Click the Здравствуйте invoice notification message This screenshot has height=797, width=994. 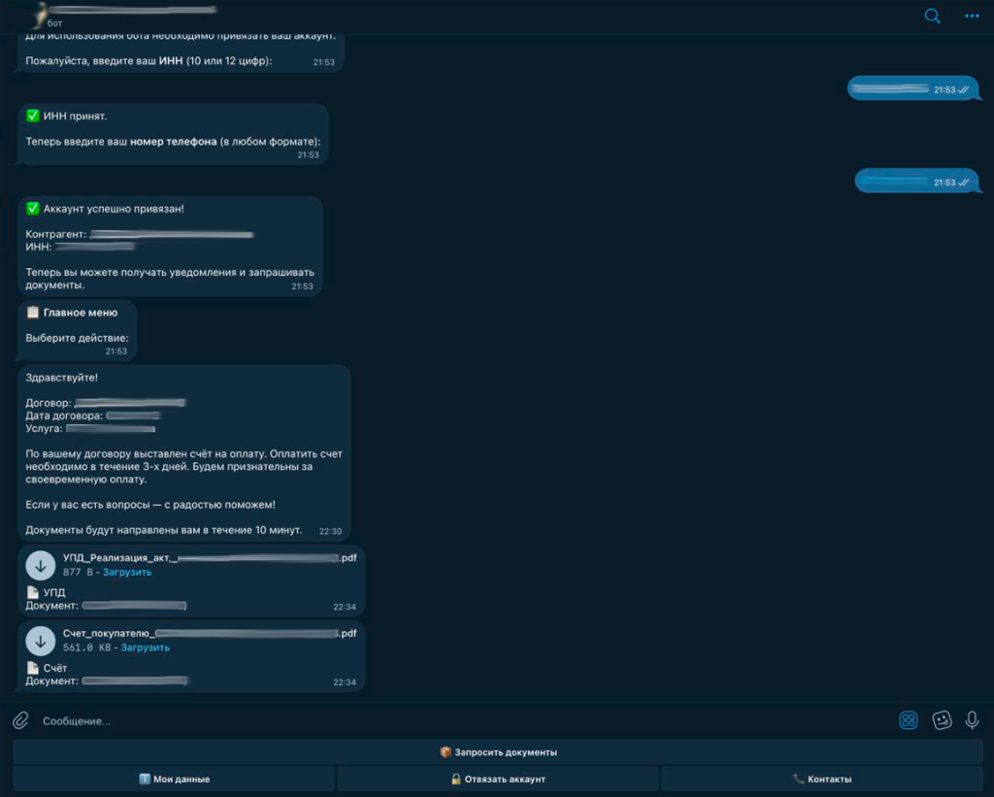coord(184,452)
